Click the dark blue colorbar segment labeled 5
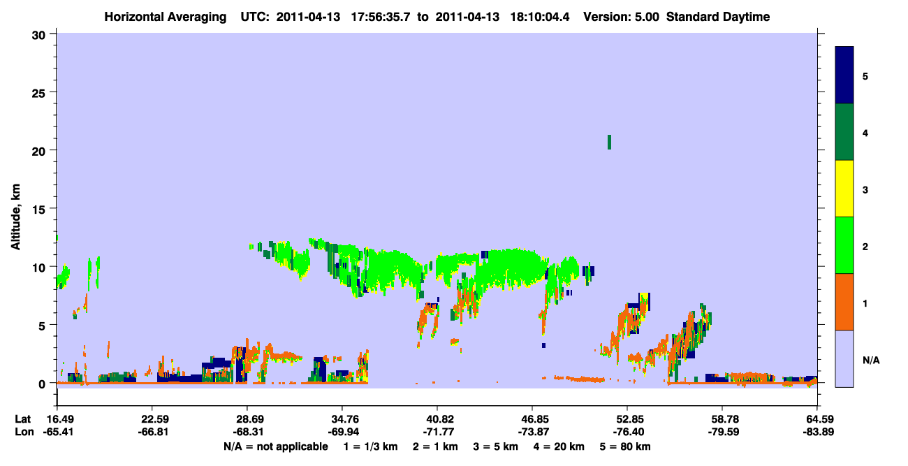The width and height of the screenshot is (908, 466). pos(844,75)
